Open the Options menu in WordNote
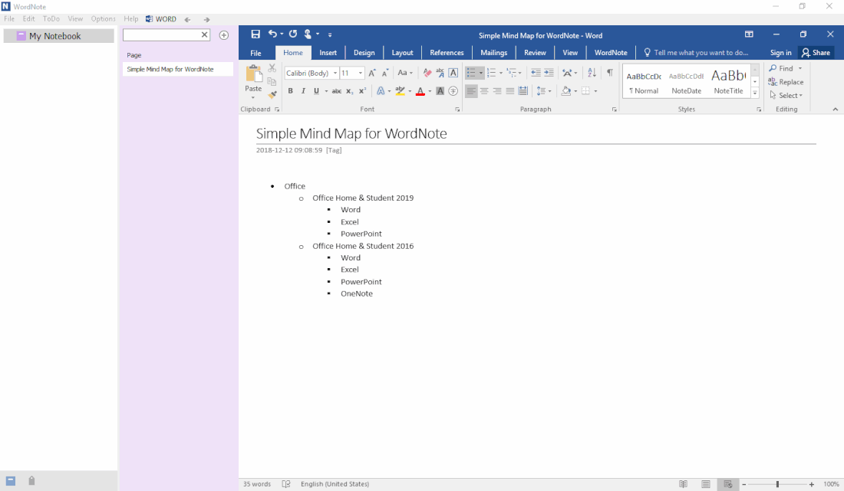 point(103,19)
